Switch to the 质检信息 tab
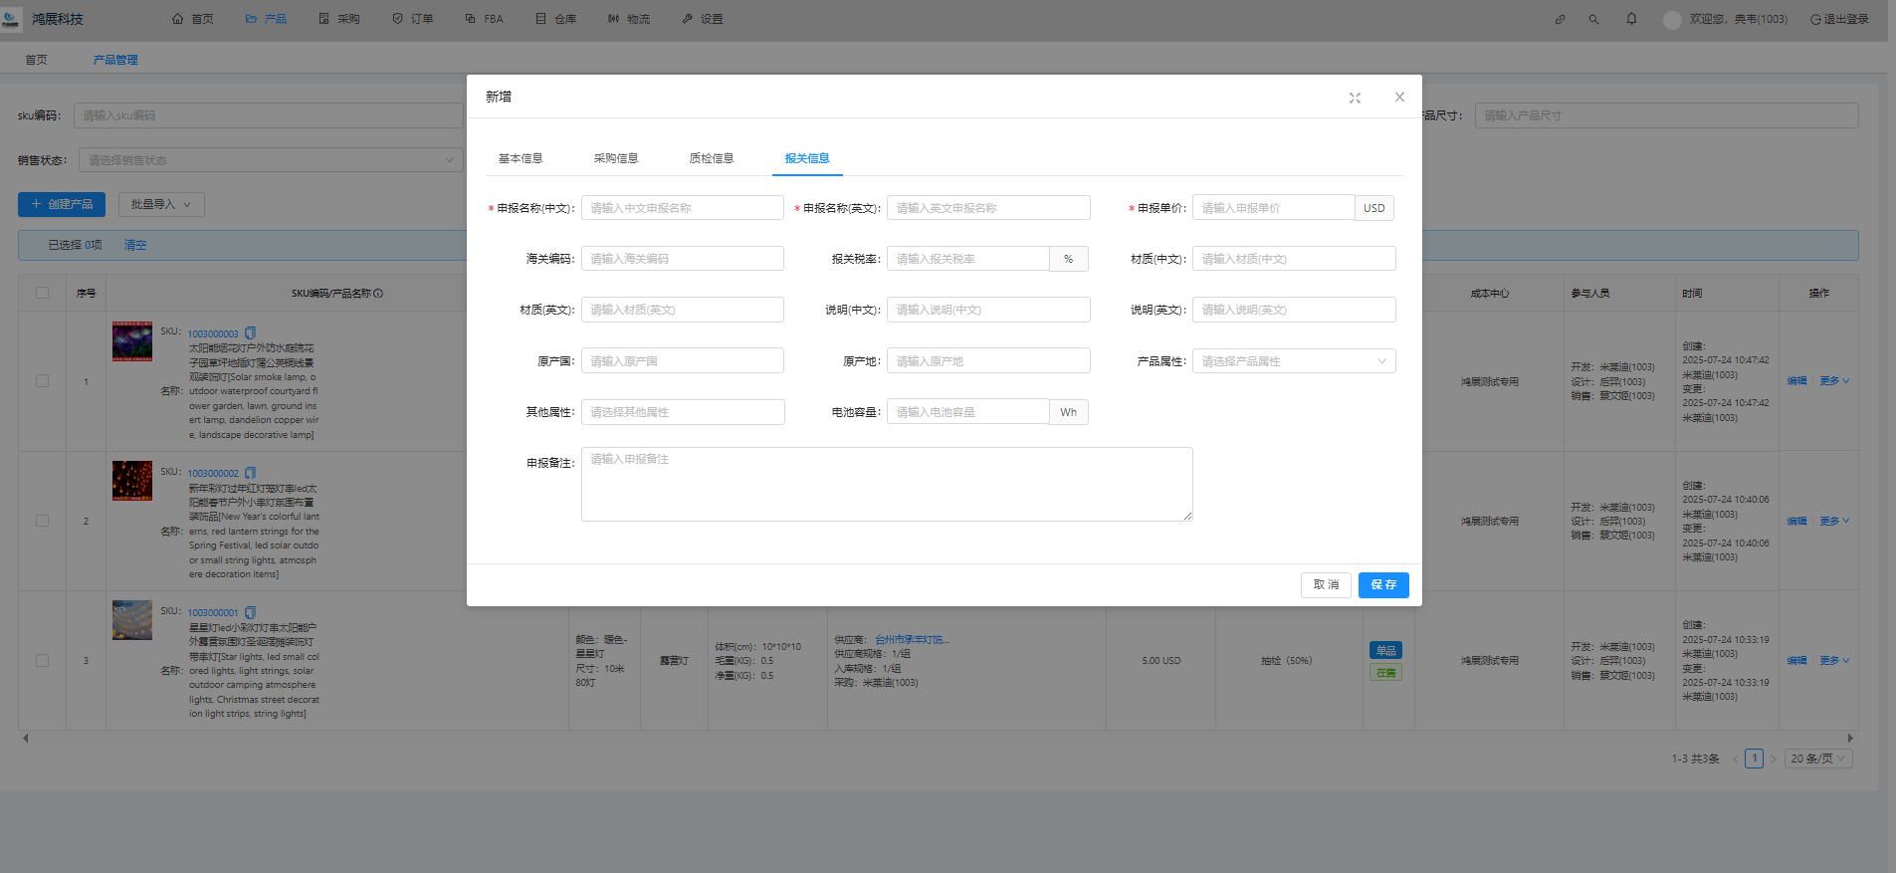The image size is (1896, 873). (712, 158)
